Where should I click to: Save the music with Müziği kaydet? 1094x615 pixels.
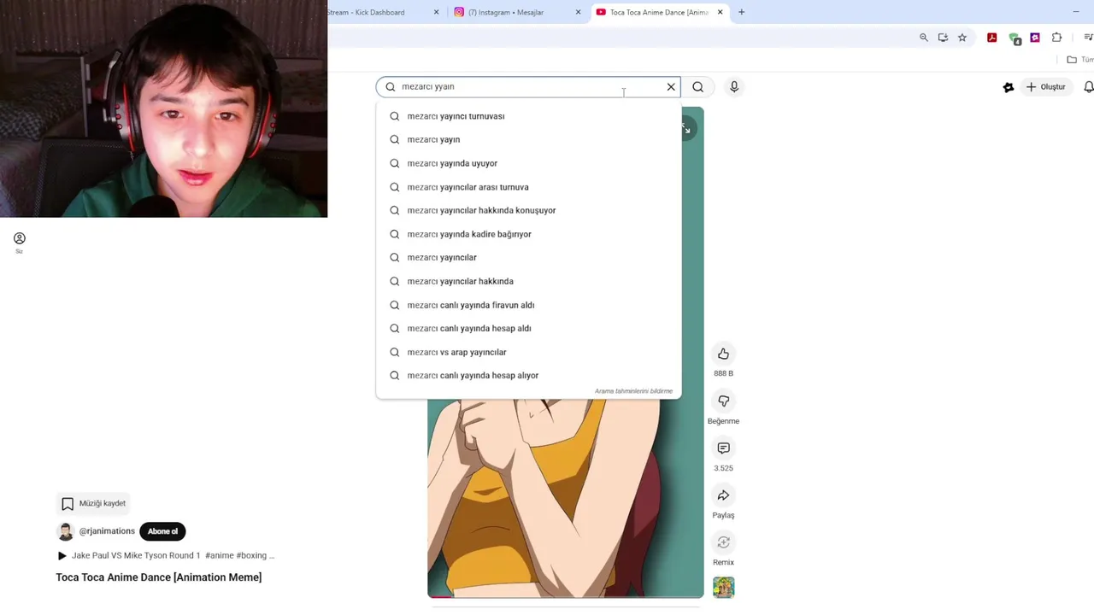(x=94, y=504)
